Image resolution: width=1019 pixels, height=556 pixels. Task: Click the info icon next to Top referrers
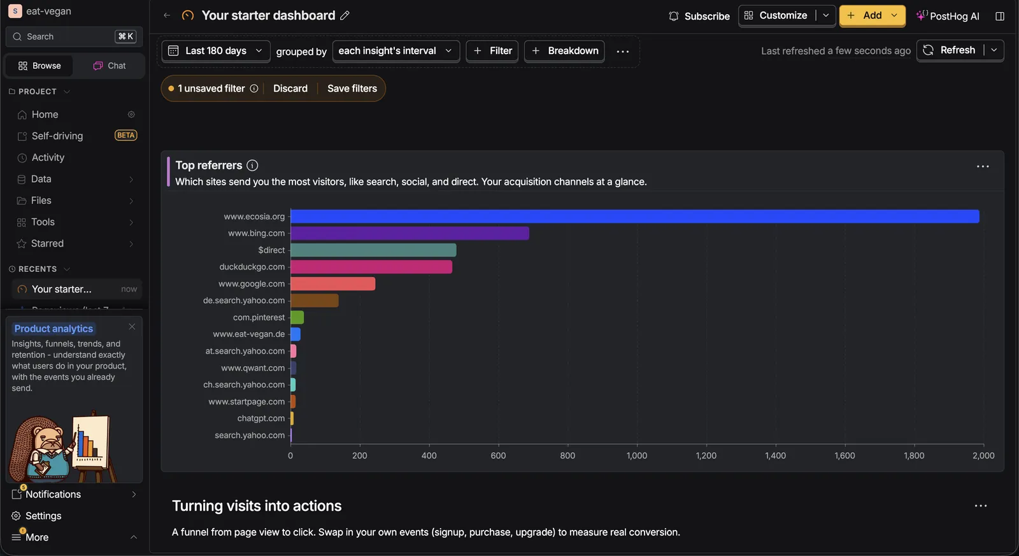pyautogui.click(x=252, y=166)
